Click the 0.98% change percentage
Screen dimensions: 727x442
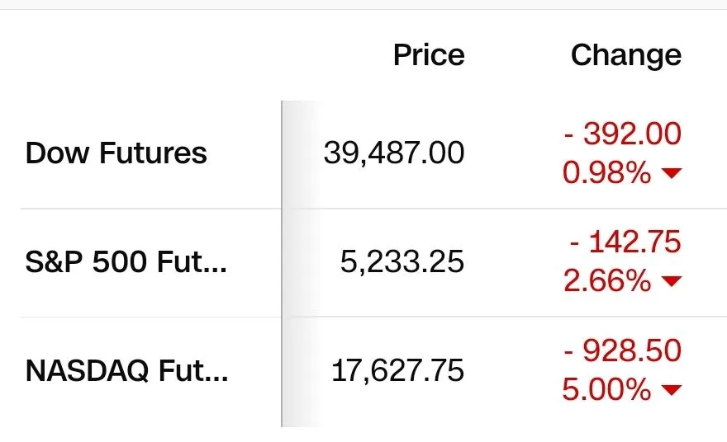click(606, 173)
